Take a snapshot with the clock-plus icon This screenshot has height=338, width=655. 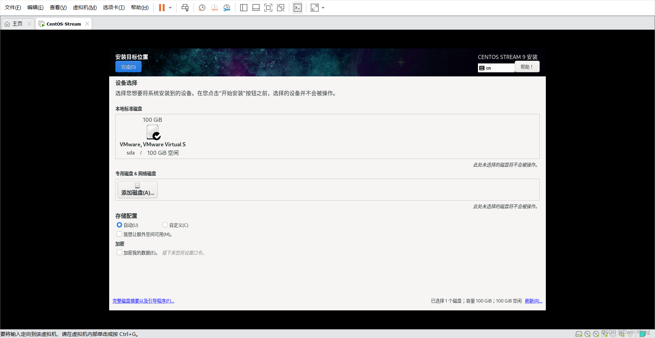point(202,8)
